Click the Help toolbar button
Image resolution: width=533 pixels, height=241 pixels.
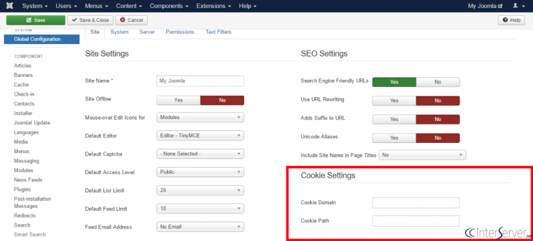[512, 20]
